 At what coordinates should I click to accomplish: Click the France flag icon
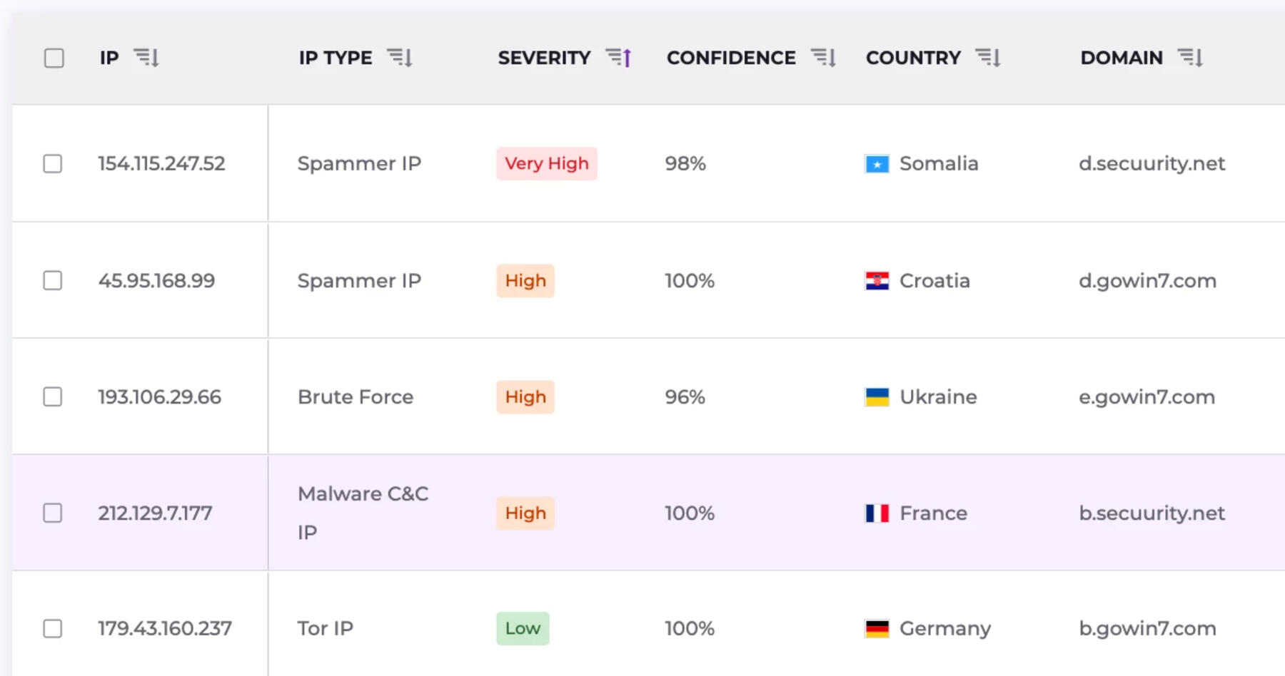877,513
